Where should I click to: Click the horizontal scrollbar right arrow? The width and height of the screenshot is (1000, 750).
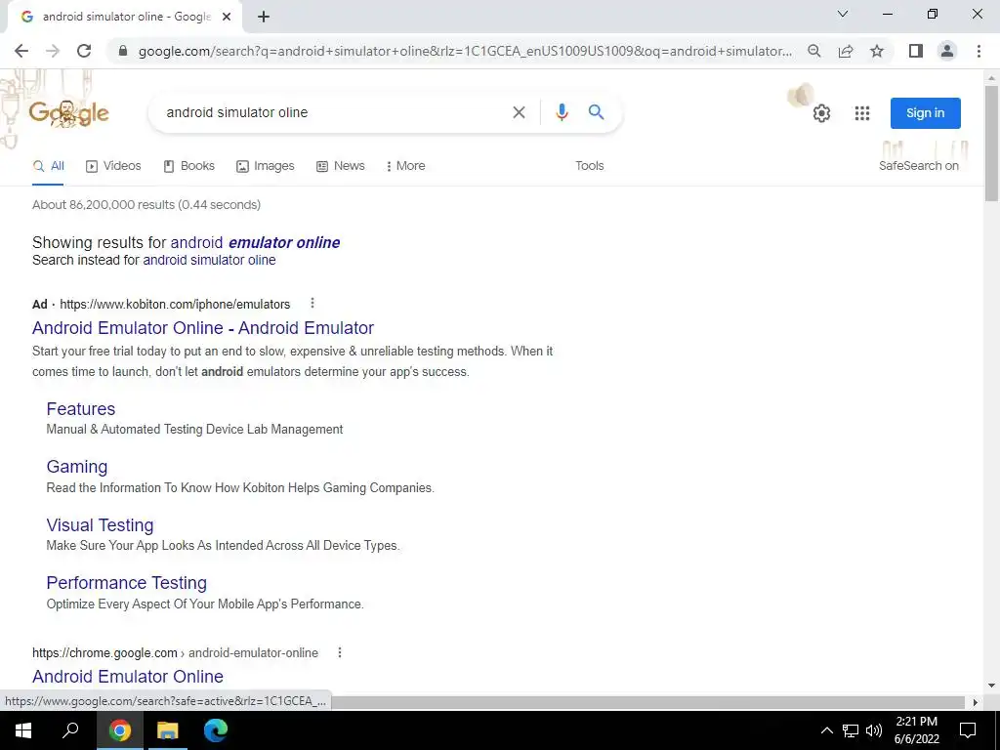[975, 702]
